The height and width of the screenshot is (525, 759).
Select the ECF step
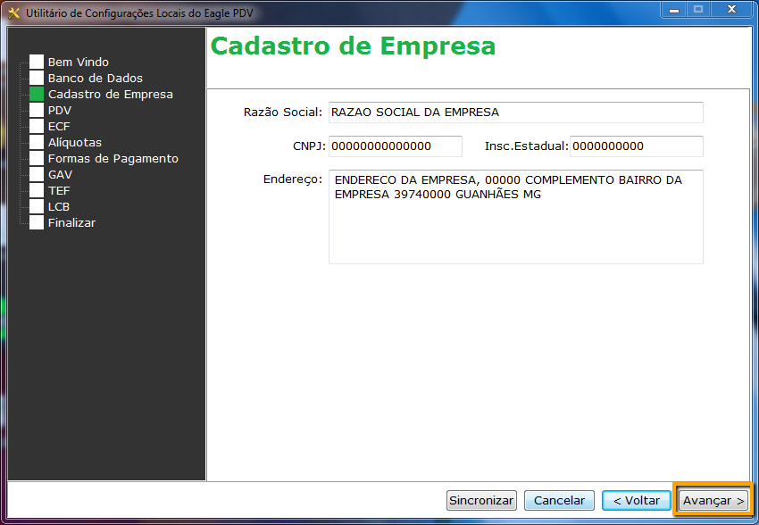point(59,126)
